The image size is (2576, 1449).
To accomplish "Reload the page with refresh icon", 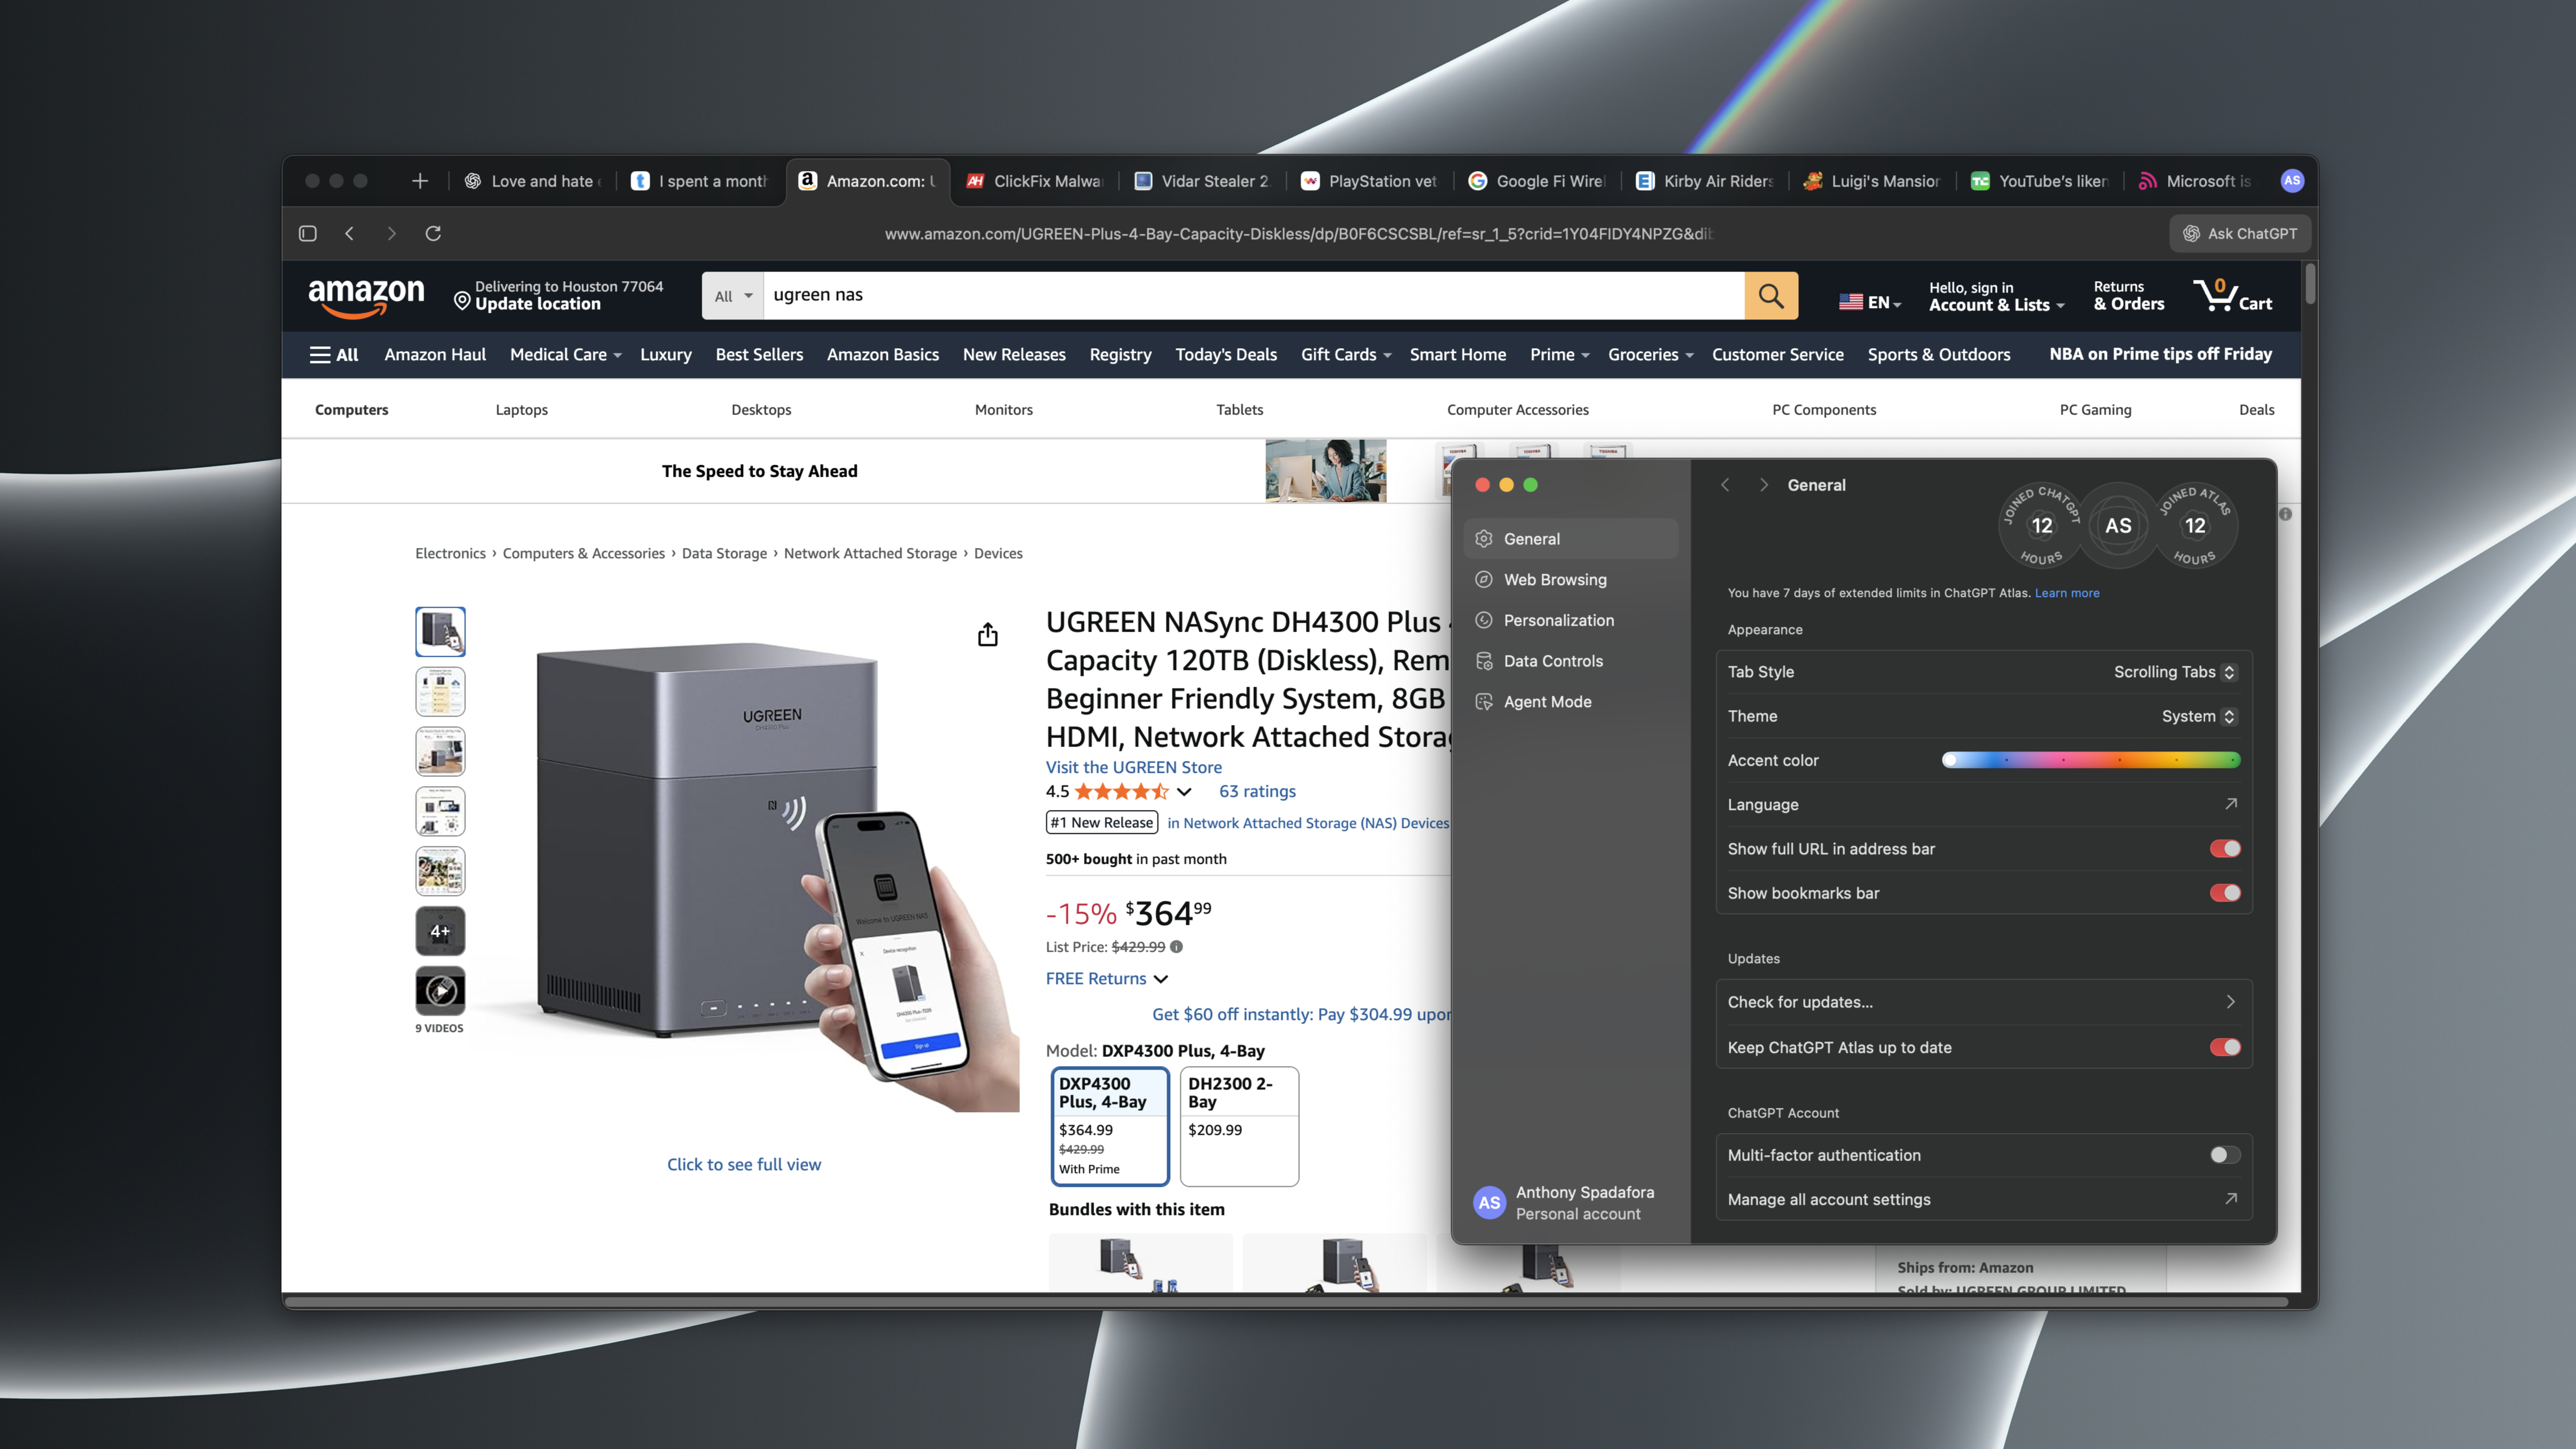I will (433, 233).
